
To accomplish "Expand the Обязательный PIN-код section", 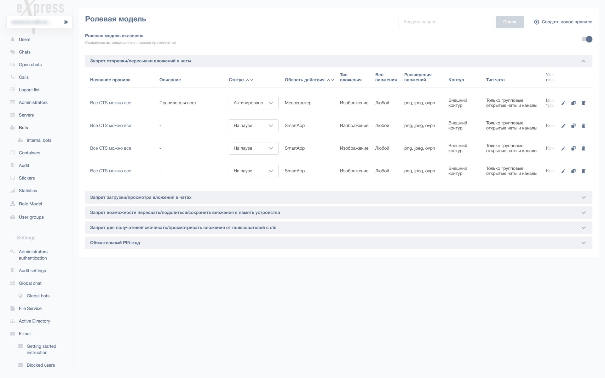I will 584,243.
